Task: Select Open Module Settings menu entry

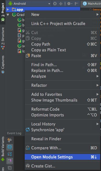Action: click(x=62, y=157)
